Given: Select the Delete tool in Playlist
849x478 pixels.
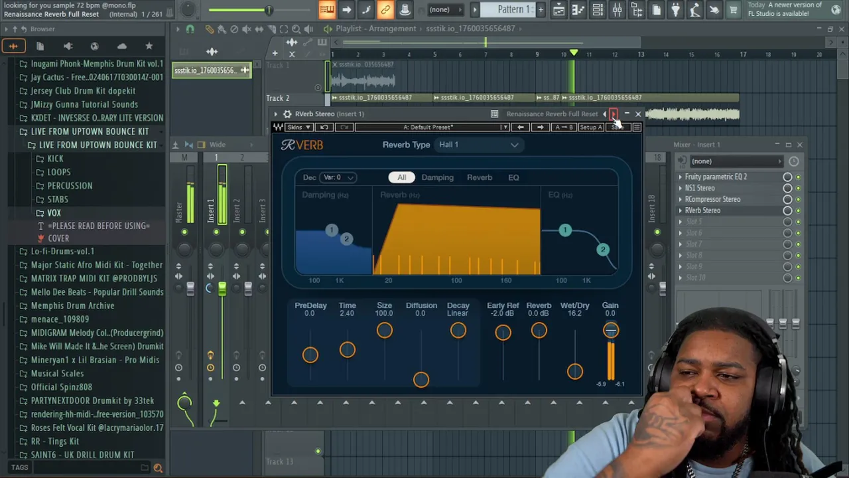Looking at the screenshot, I should click(234, 29).
